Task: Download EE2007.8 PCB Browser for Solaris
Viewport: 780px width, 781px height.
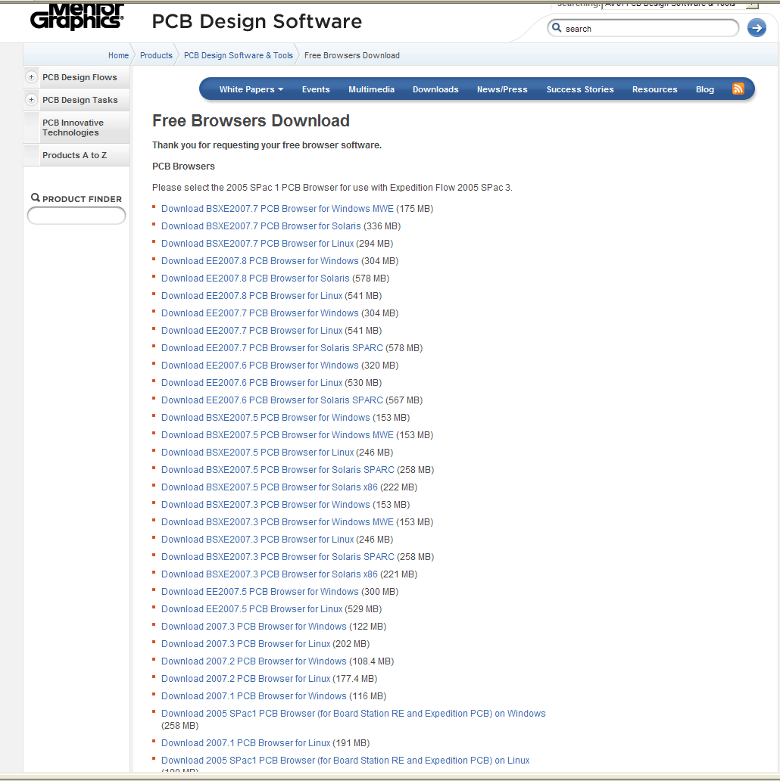Action: point(255,278)
